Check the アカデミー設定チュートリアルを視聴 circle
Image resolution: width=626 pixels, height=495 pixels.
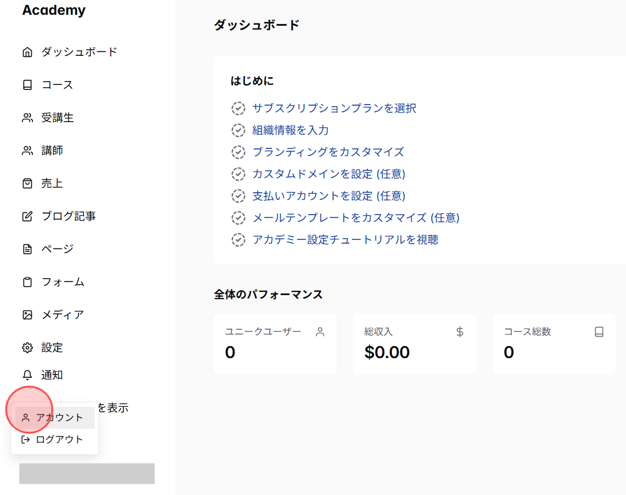238,240
